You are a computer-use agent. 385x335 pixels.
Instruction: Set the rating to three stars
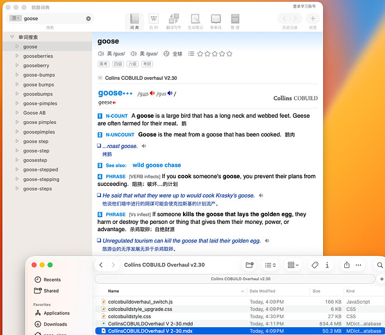pyautogui.click(x=215, y=54)
